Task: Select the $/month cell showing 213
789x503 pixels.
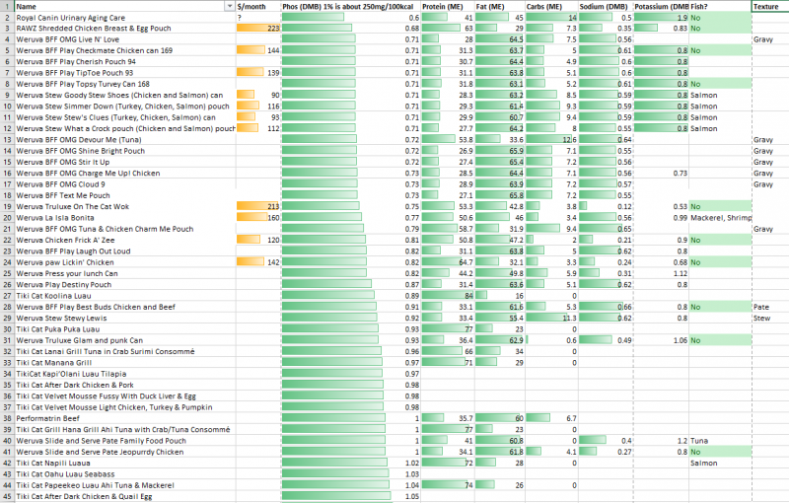Action: (x=259, y=206)
